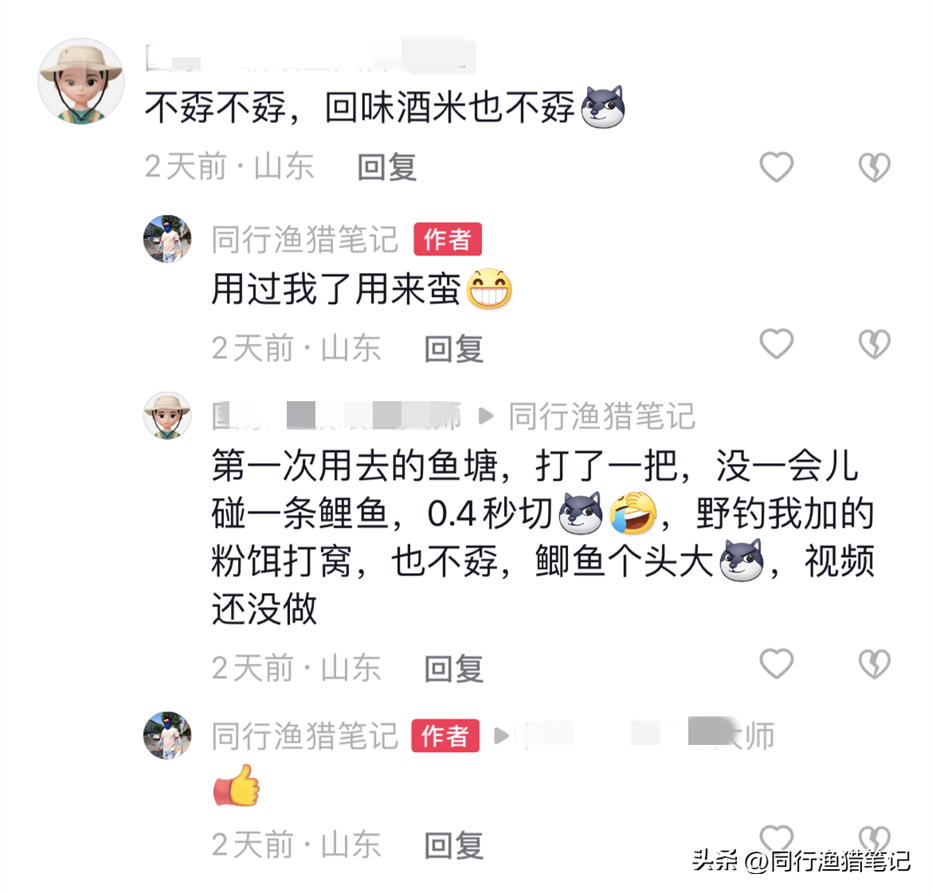Dislike the long comment about 鲤鱼 fishing
This screenshot has width=932, height=893.
coord(875,663)
